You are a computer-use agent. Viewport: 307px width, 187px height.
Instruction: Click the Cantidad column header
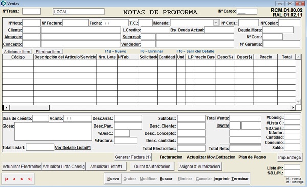[167, 57]
